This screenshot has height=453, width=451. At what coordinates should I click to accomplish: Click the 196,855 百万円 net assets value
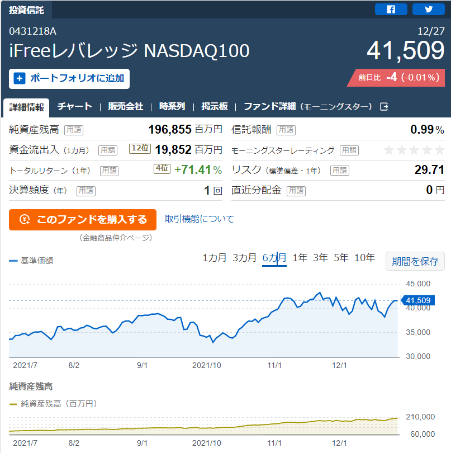[x=185, y=129]
